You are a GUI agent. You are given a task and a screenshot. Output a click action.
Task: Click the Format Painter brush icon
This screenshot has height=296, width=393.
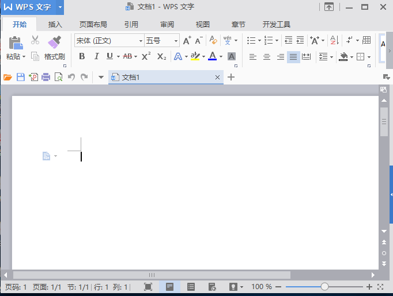55,41
